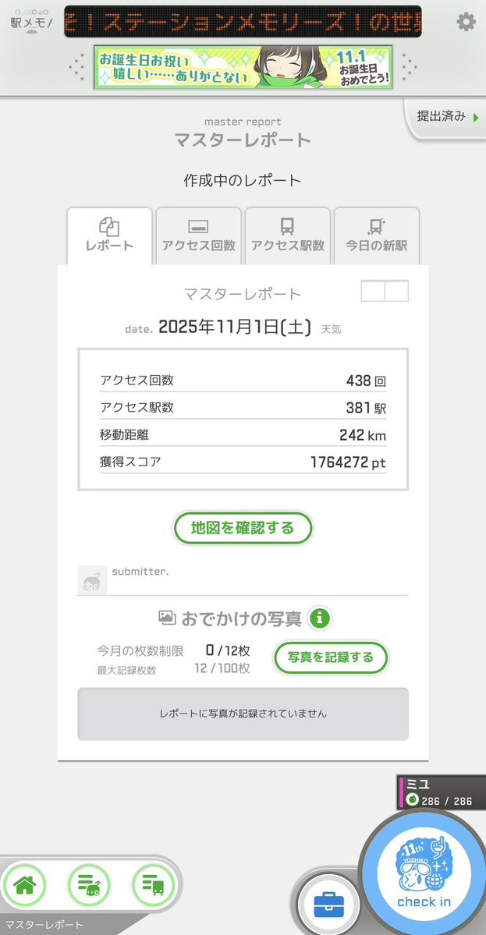Open the train list icon in bottom bar
Viewport: 486px width, 935px height.
[x=152, y=884]
